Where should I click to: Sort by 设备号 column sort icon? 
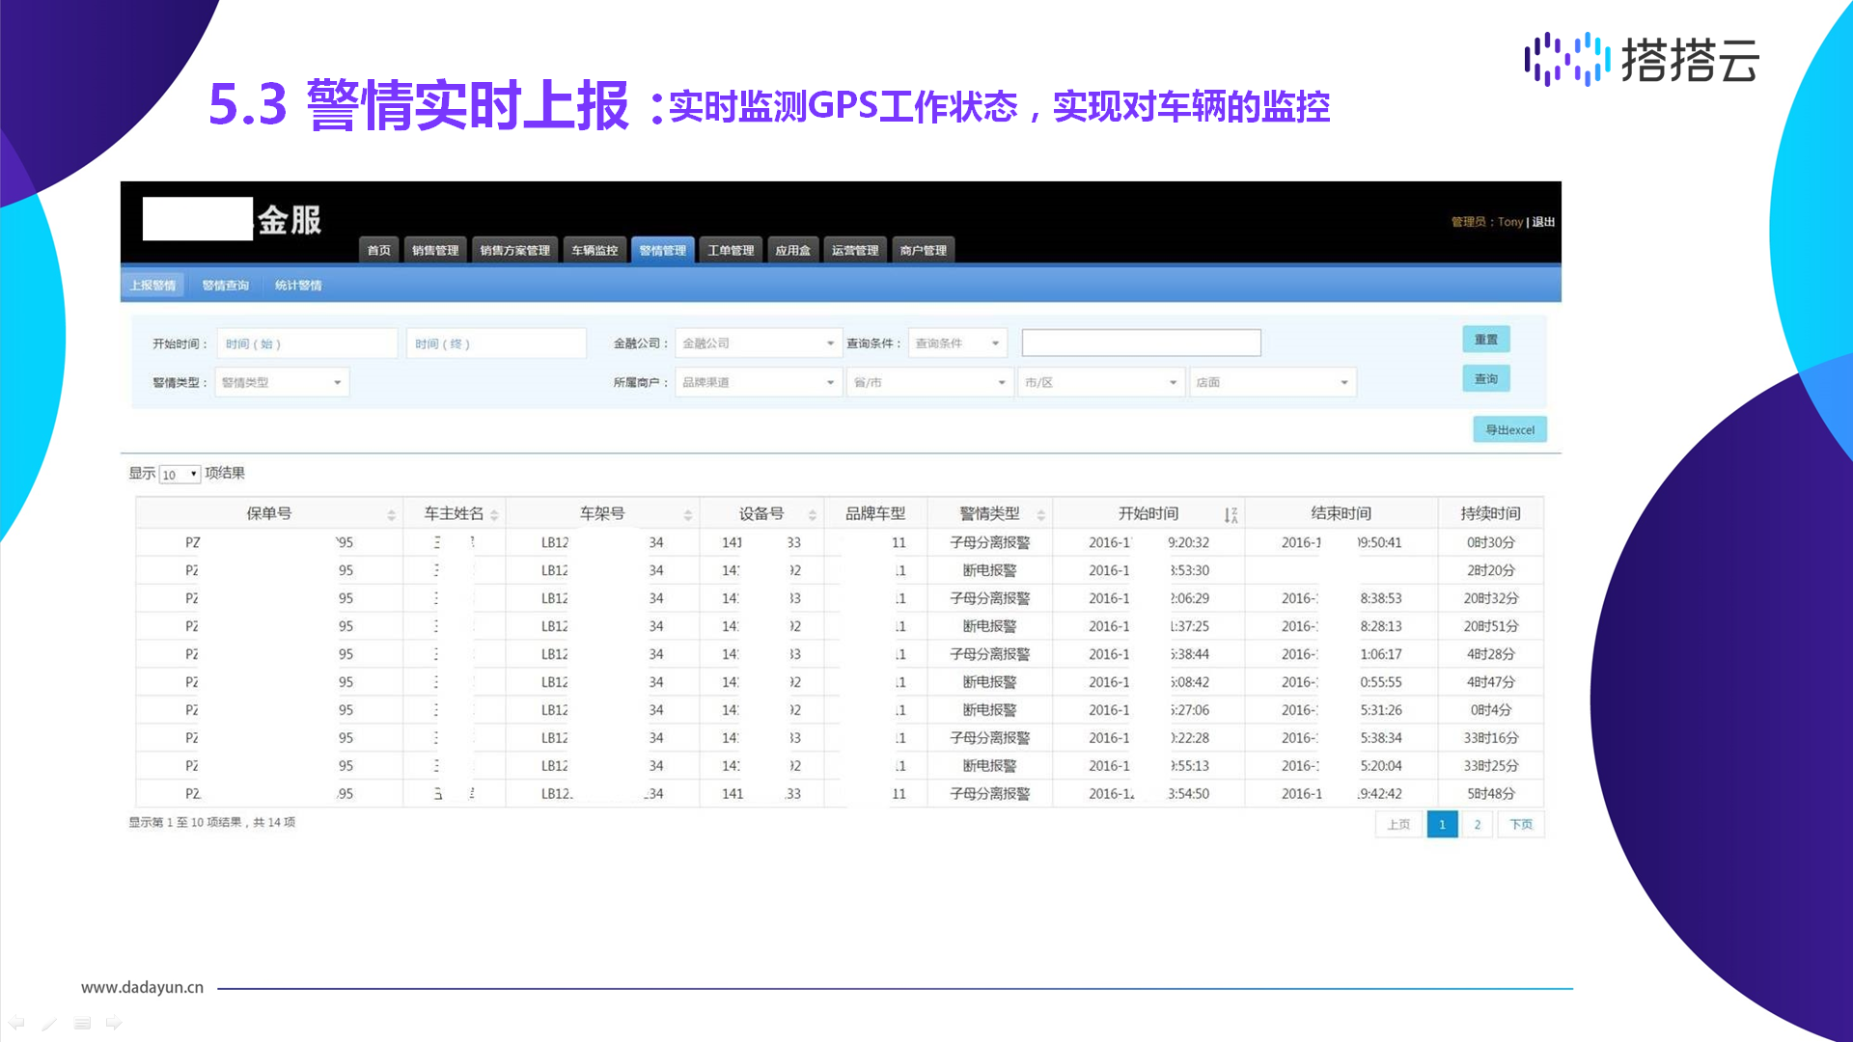[x=812, y=515]
